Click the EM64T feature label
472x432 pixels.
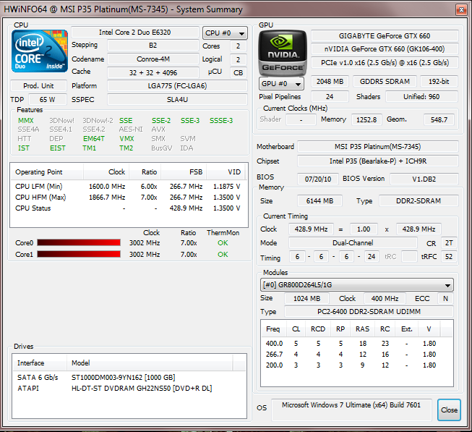tap(94, 139)
